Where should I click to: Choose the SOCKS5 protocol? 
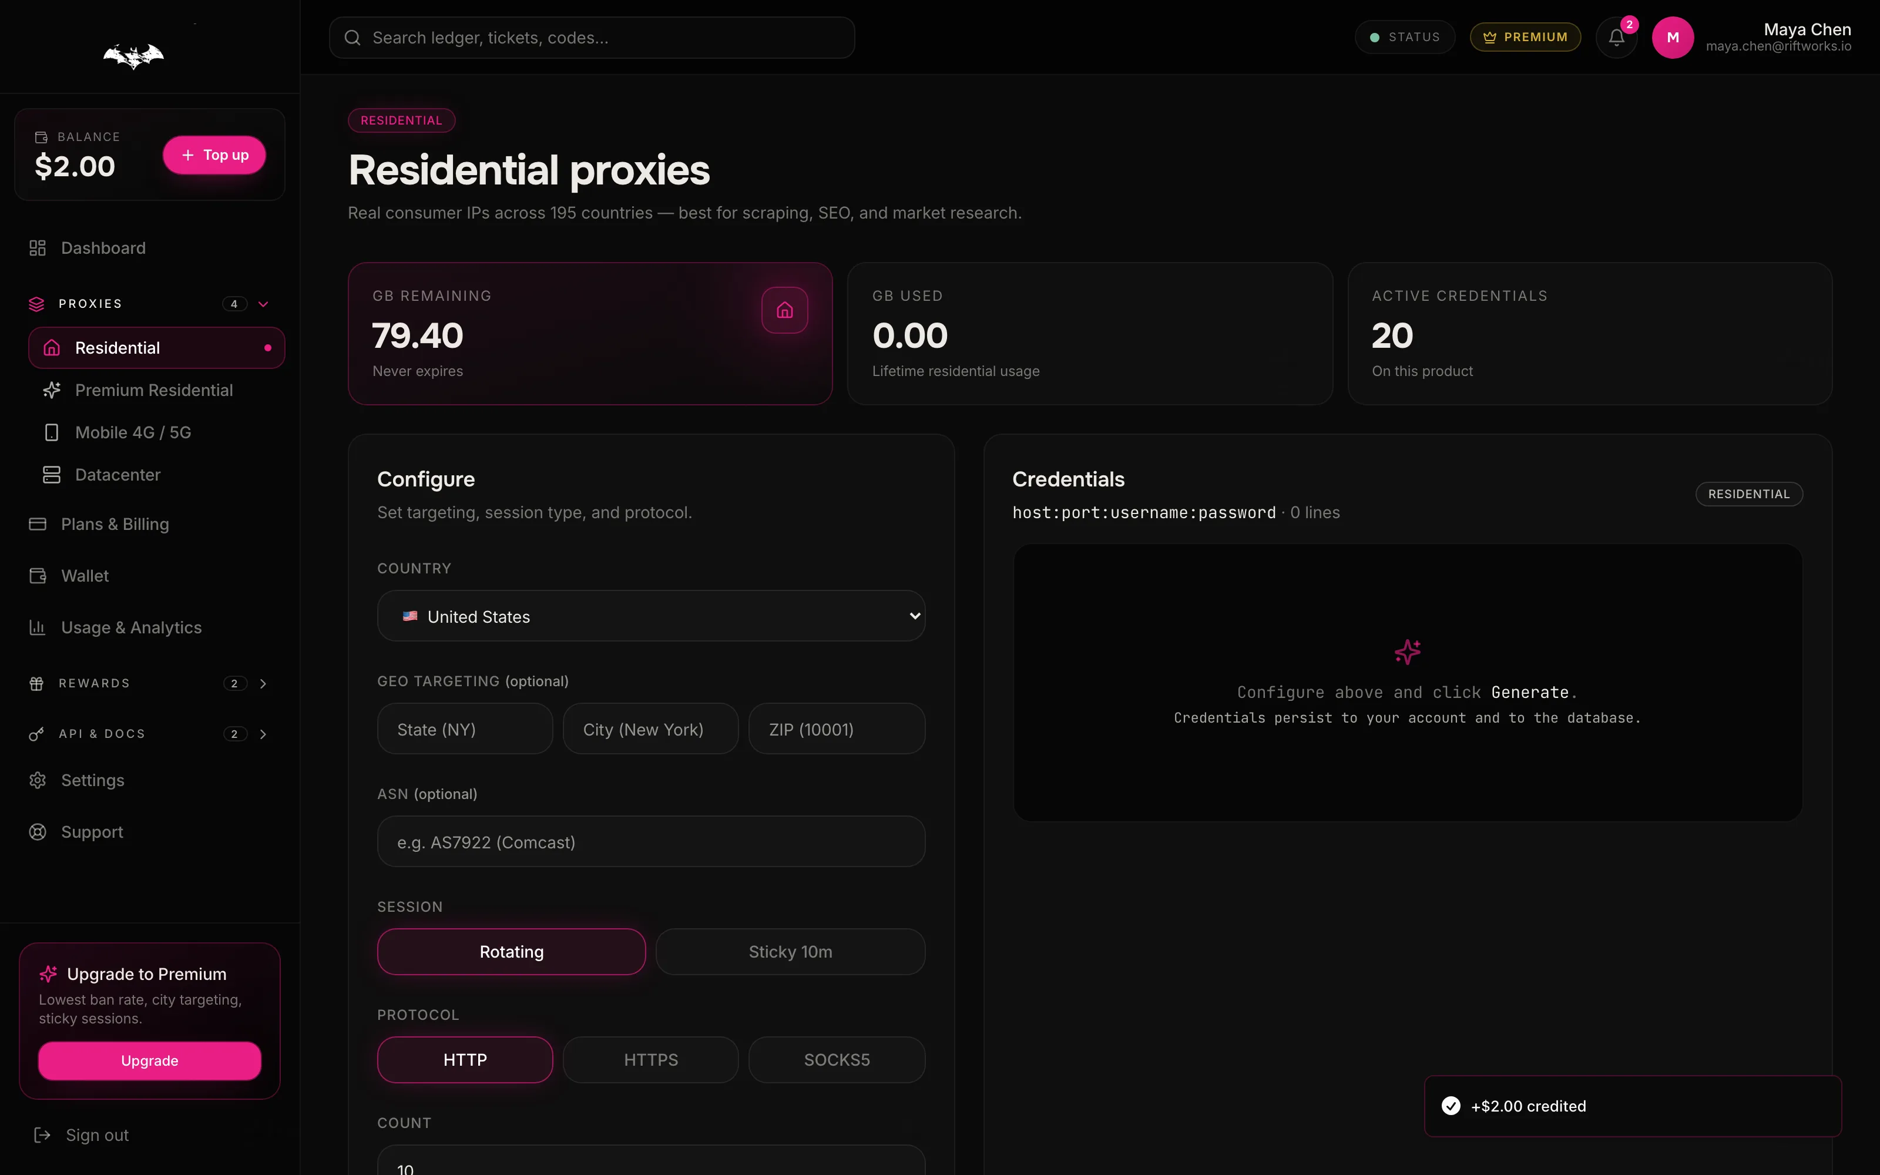(837, 1060)
